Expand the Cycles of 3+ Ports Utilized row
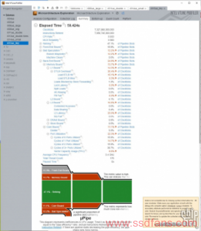Viewport: 201px width, 231px height. [52, 148]
